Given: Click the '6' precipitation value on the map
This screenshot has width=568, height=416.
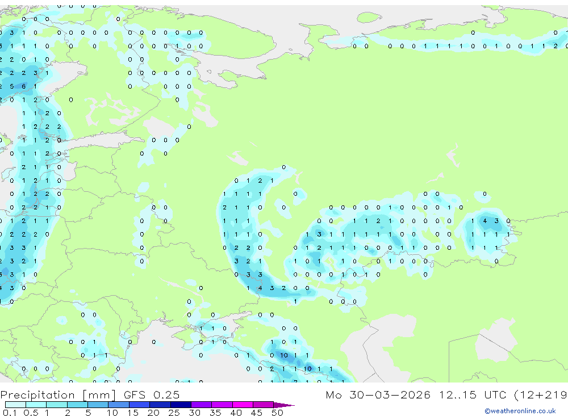Looking at the screenshot, I should (23, 86).
